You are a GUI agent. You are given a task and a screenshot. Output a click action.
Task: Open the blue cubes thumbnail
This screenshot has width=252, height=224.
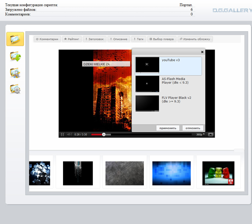[40, 173]
